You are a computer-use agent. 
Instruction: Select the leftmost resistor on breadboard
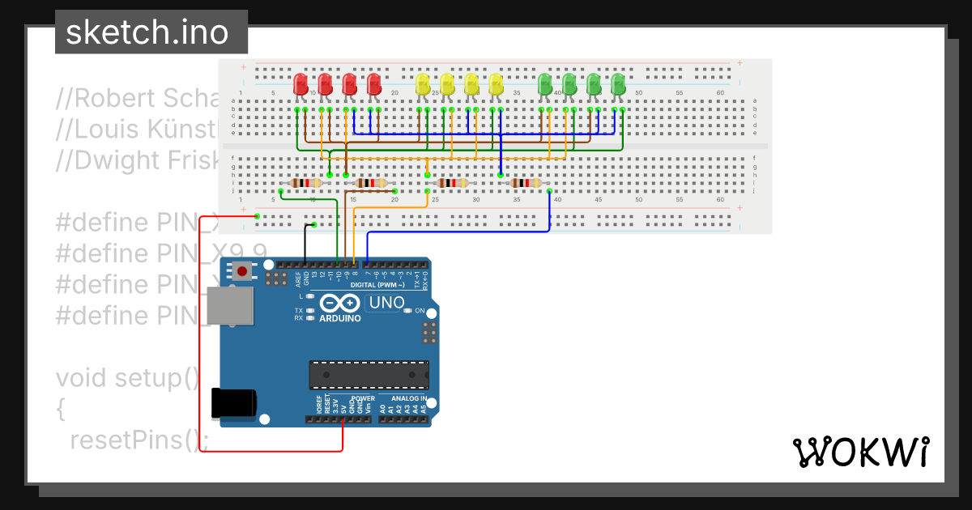[305, 183]
